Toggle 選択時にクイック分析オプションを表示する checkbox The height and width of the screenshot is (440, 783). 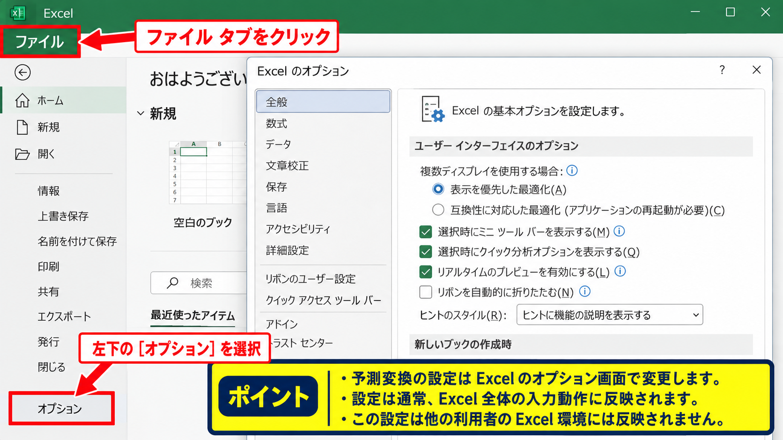click(426, 252)
